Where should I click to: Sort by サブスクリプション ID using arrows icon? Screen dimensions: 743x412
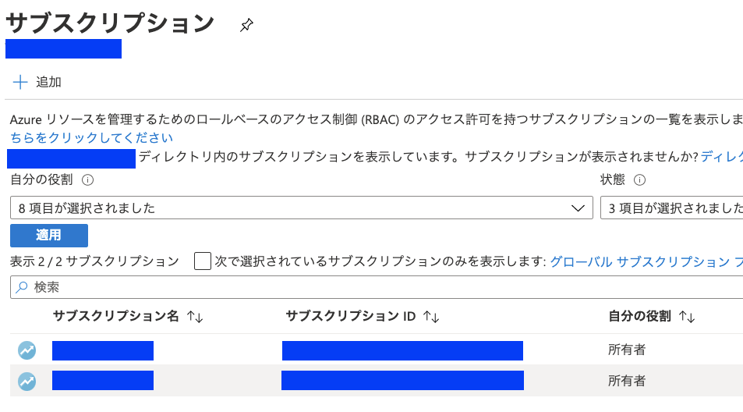click(x=431, y=316)
